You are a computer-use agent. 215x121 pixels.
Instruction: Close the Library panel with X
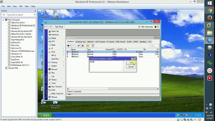pos(35,11)
